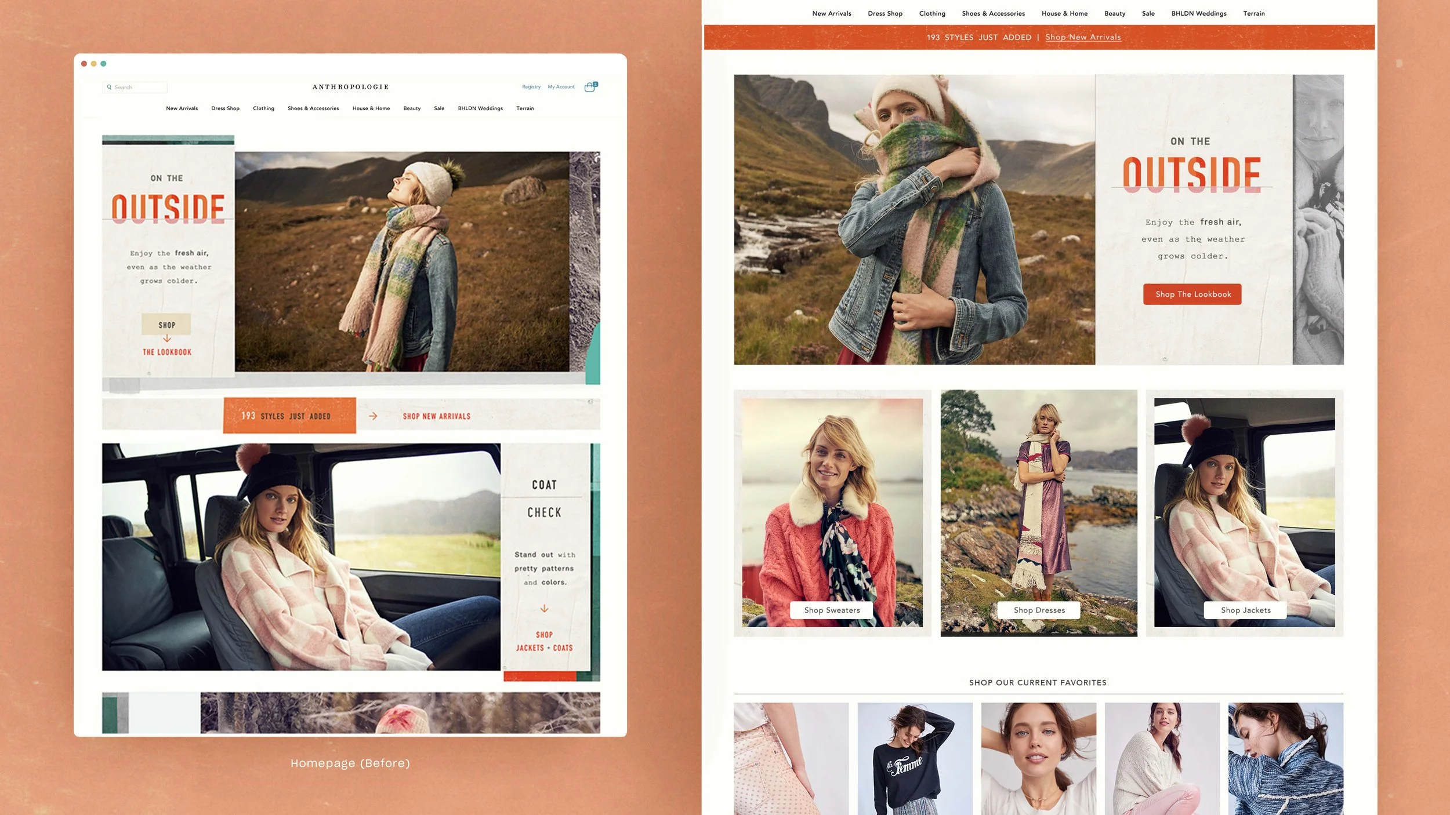Screen dimensions: 1450x815
Task: Click the ANTHROPOLOGIE logo
Action: click(x=350, y=87)
